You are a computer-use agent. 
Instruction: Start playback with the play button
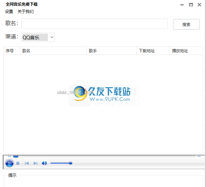(9, 163)
